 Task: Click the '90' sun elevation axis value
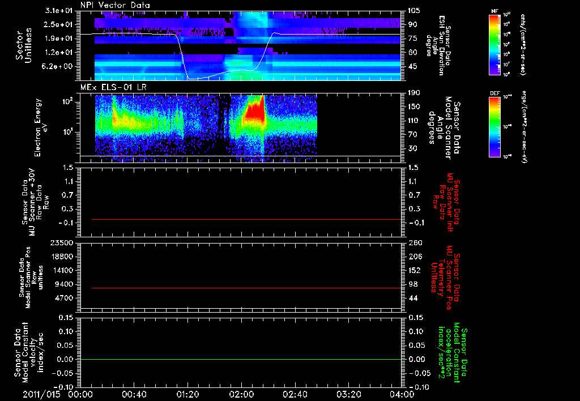coord(413,24)
